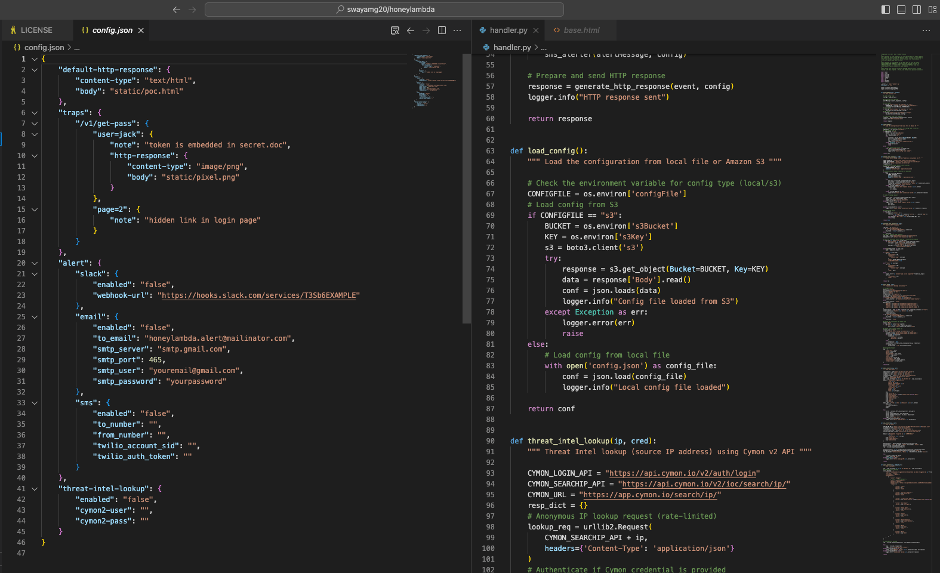Screen dimensions: 940x573
Task: Click line number 63 in handler.py
Action: (490, 151)
